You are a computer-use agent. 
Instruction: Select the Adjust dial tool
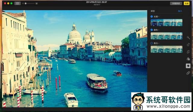click(188, 66)
